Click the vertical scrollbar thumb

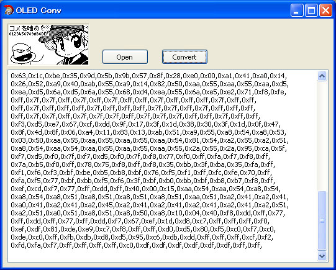click(x=322, y=220)
